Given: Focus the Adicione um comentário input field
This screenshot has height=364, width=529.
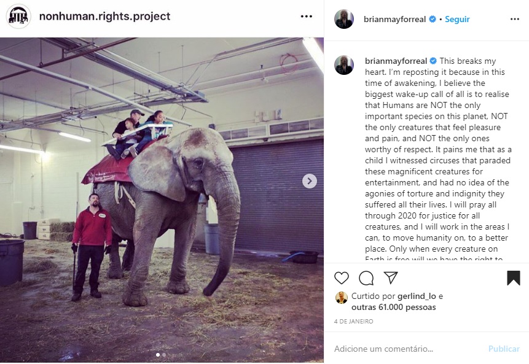Looking at the screenshot, I should (x=406, y=349).
